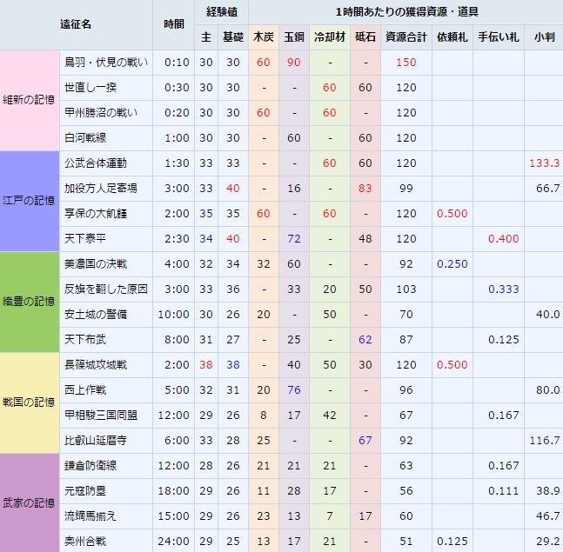Viewport: 563px width, 552px height.
Task: Click the 24:00 time for 奥州合戦
Action: point(173,541)
